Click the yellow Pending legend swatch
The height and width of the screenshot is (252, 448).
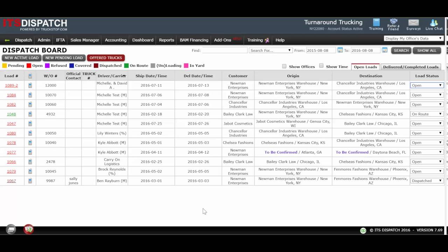pos(5,65)
